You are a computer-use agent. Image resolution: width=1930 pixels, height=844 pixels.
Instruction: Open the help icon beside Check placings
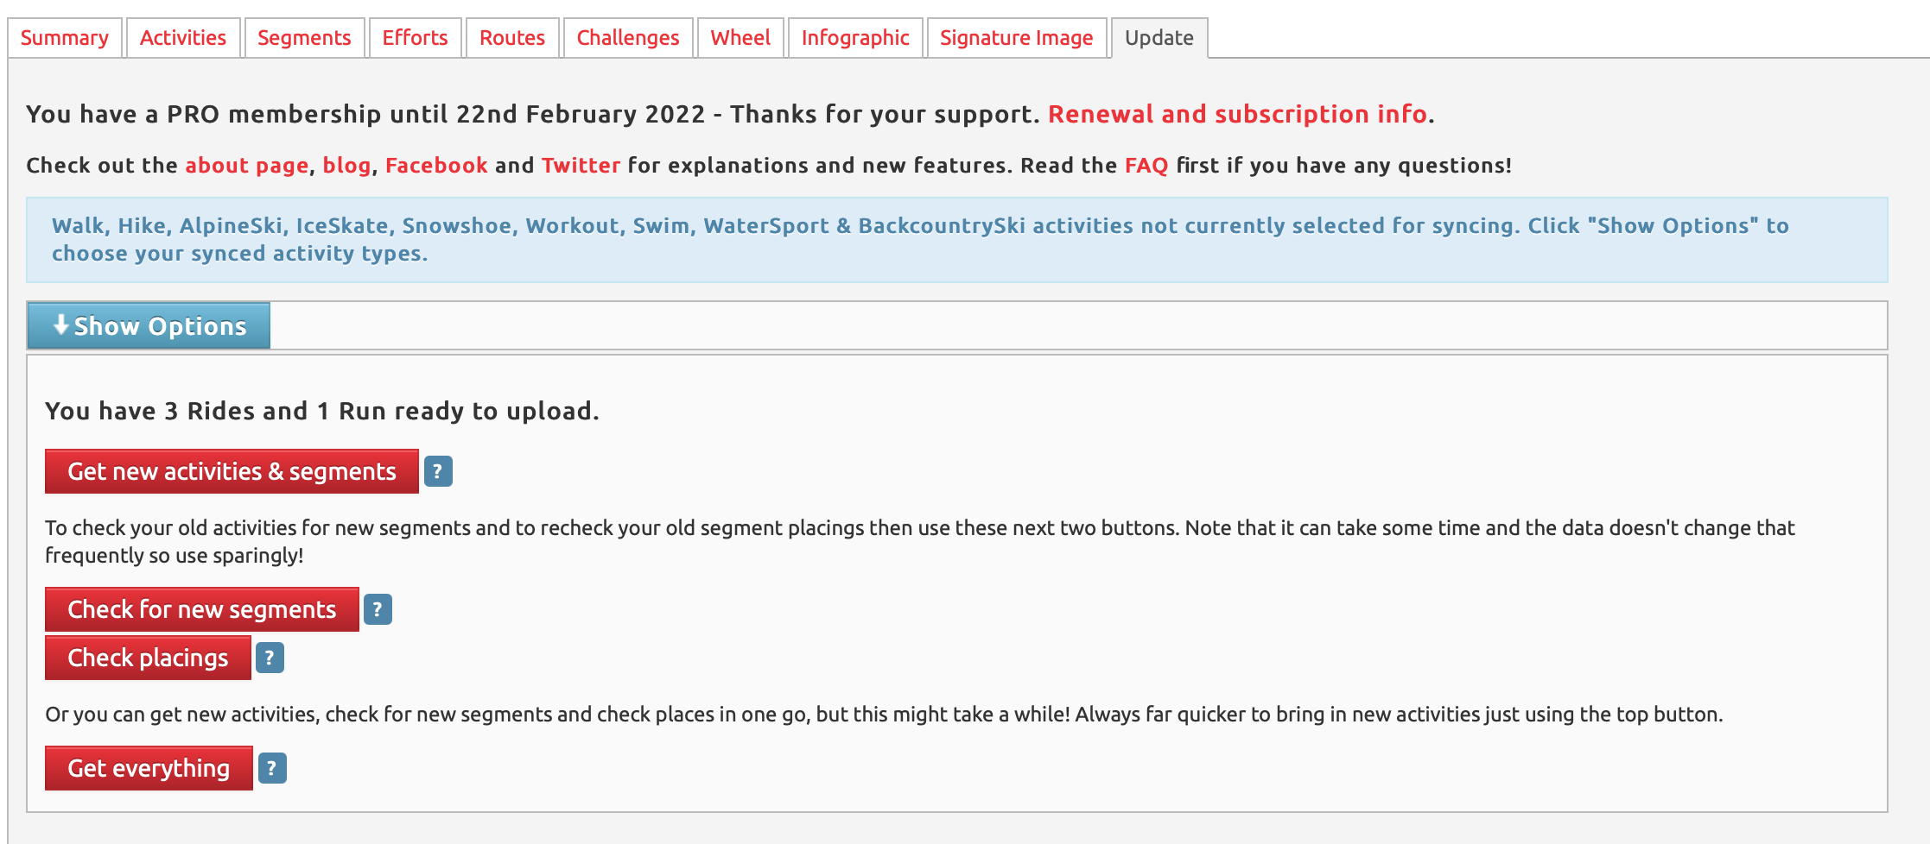tap(270, 658)
